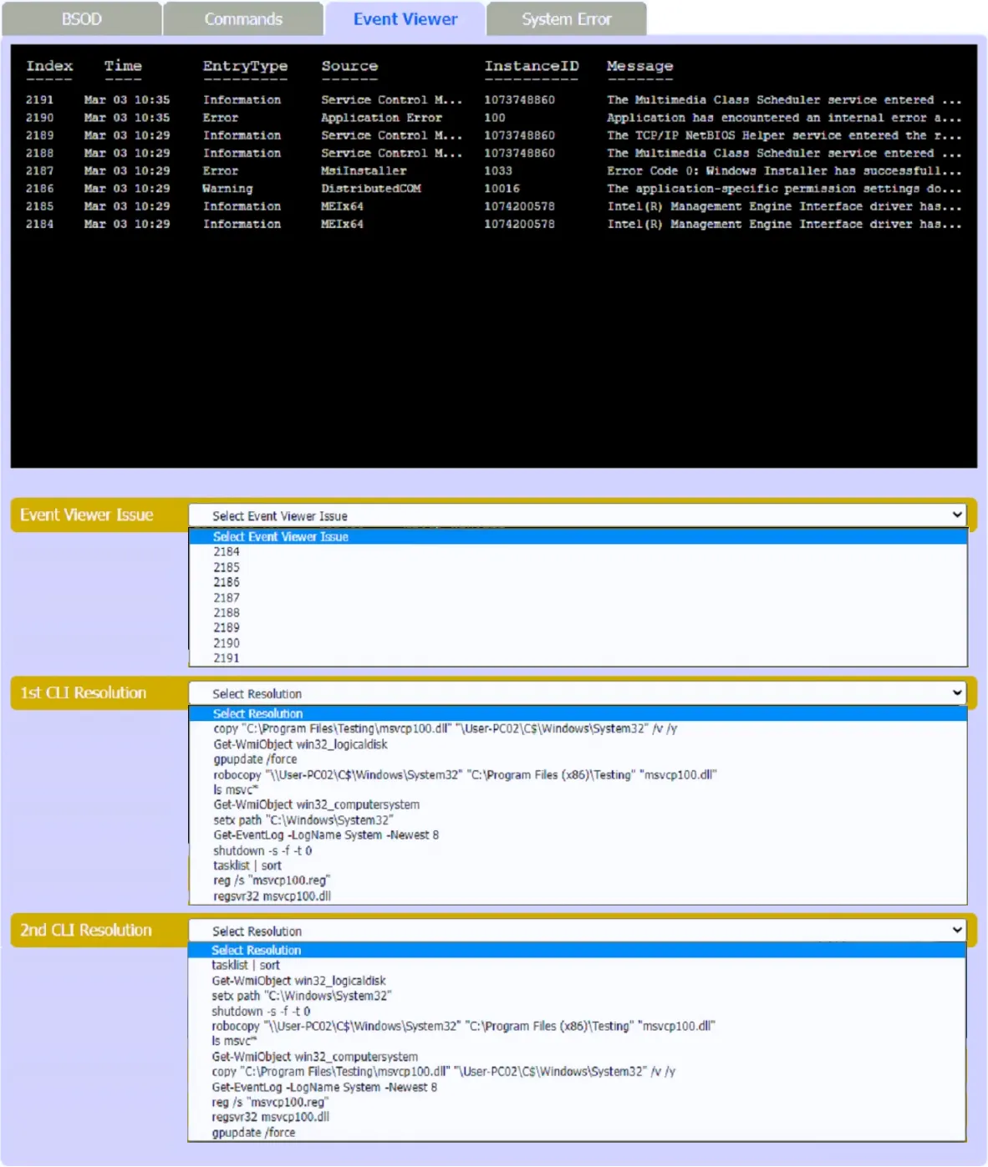Image resolution: width=988 pixels, height=1167 pixels.
Task: Click the 'InstanceID' column header
Action: click(x=532, y=66)
